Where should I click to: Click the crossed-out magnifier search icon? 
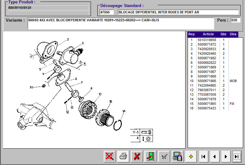pos(109,156)
